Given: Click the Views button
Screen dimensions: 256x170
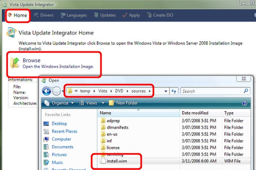Looking at the screenshot, I should 88,103.
